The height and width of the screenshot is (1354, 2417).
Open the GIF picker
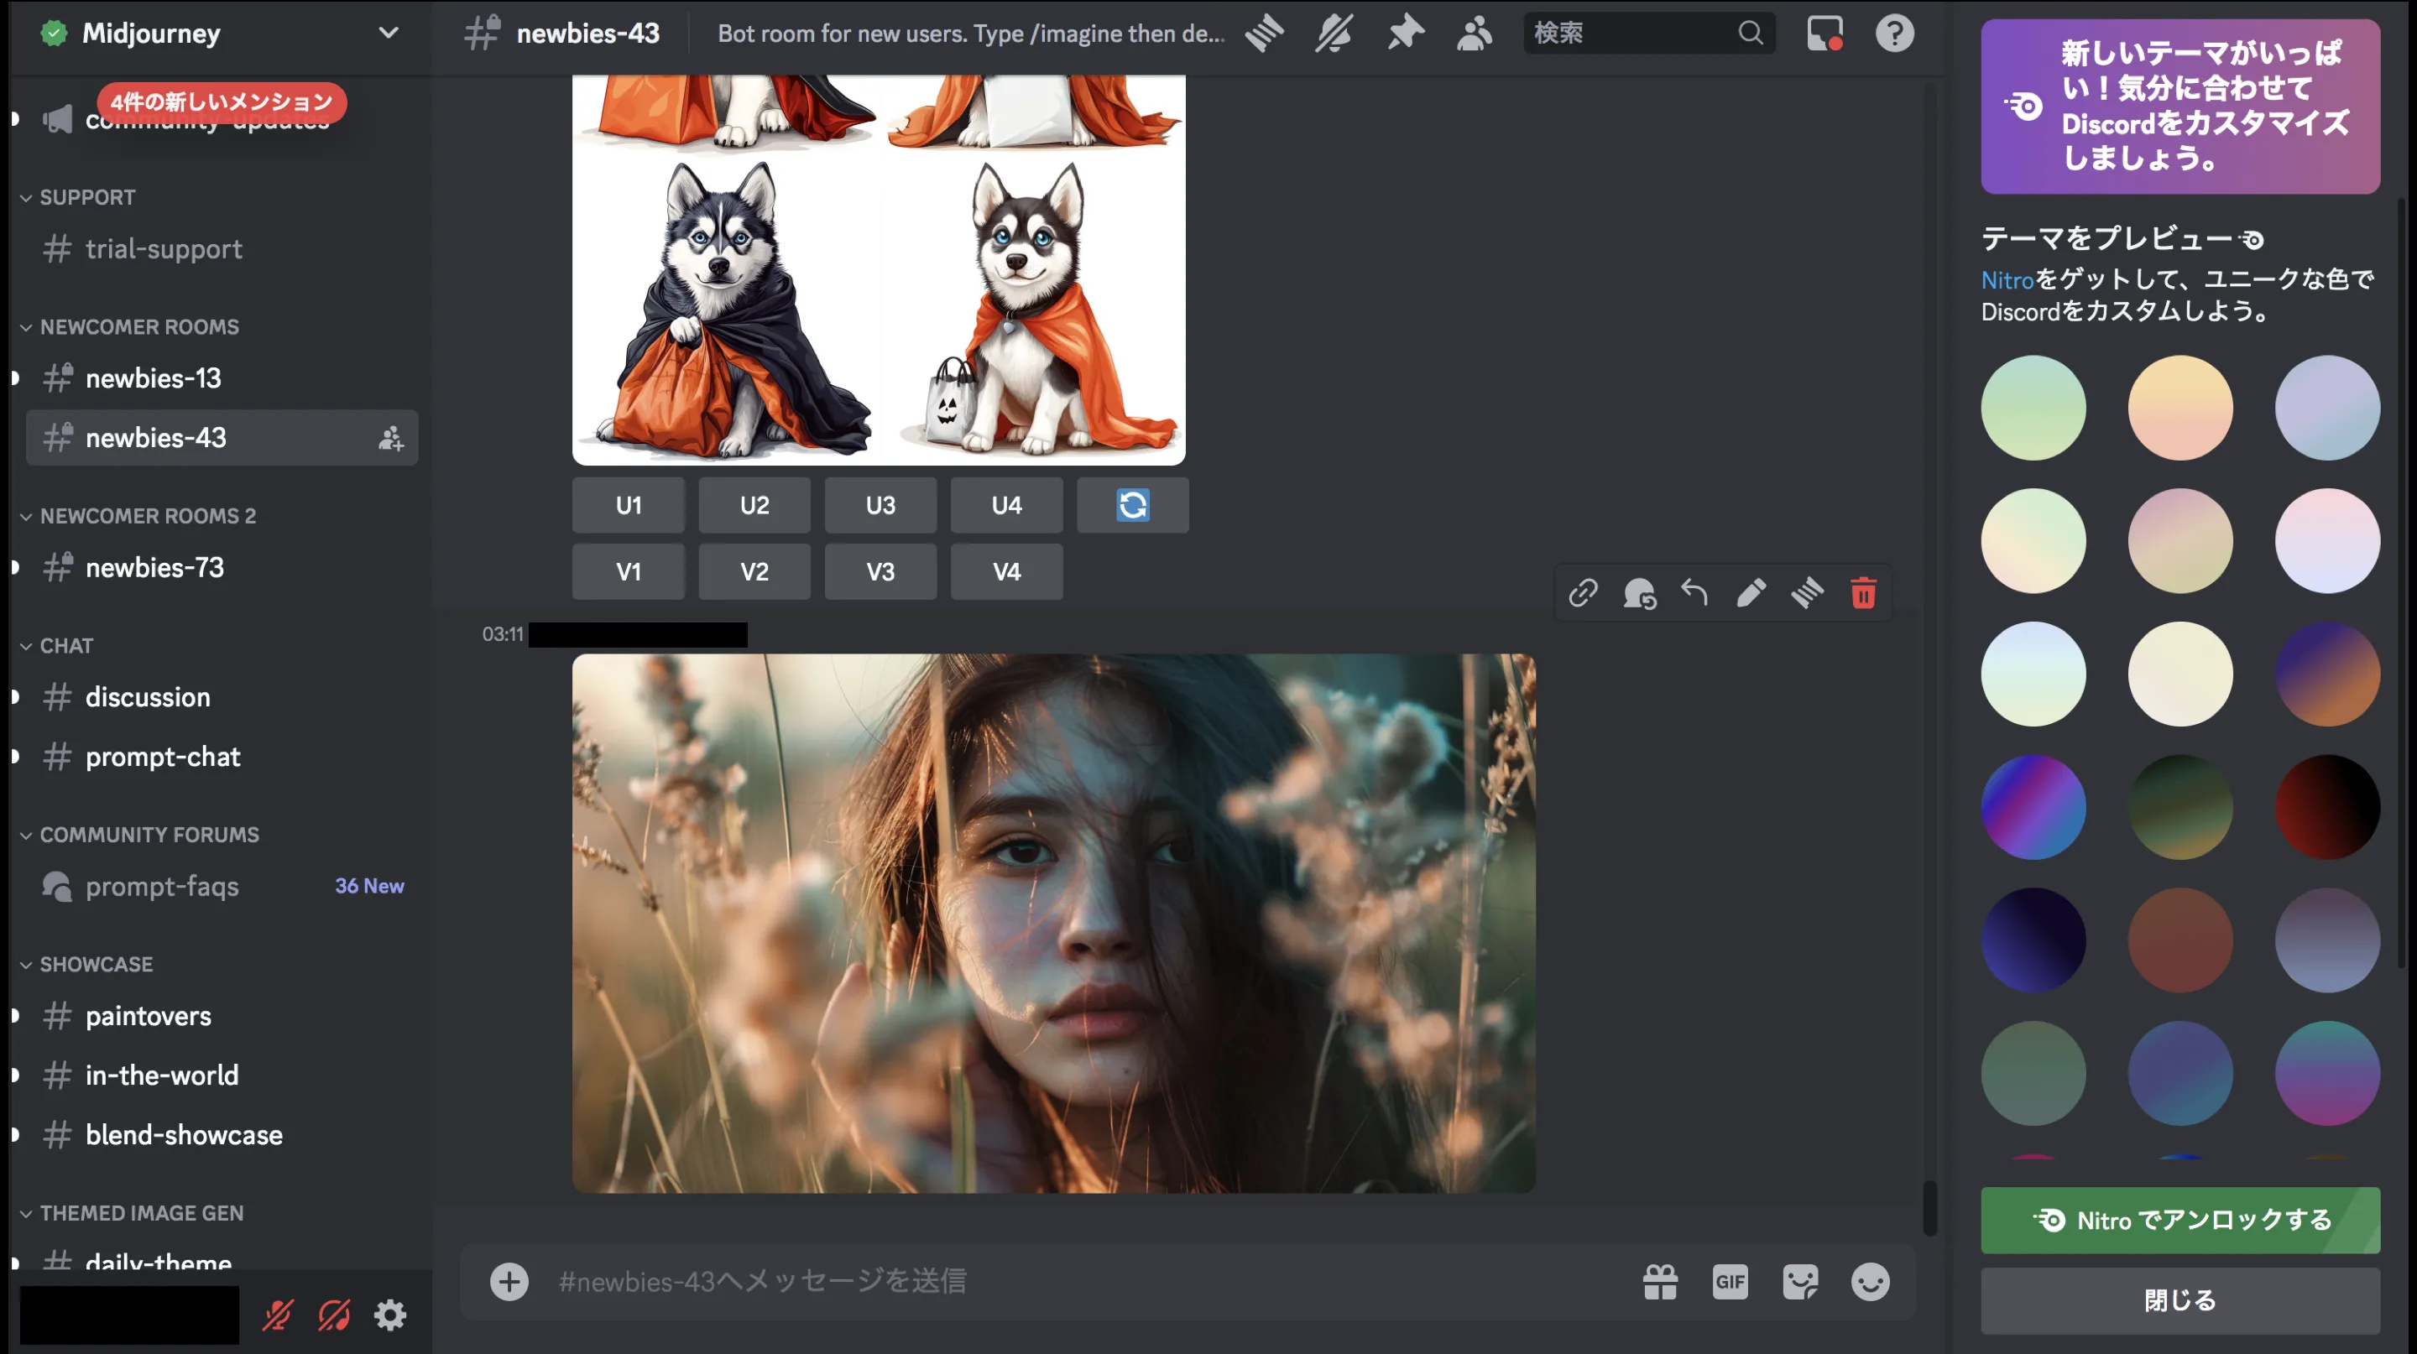click(1731, 1282)
